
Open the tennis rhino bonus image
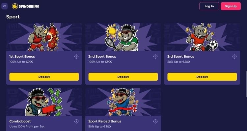123,37
